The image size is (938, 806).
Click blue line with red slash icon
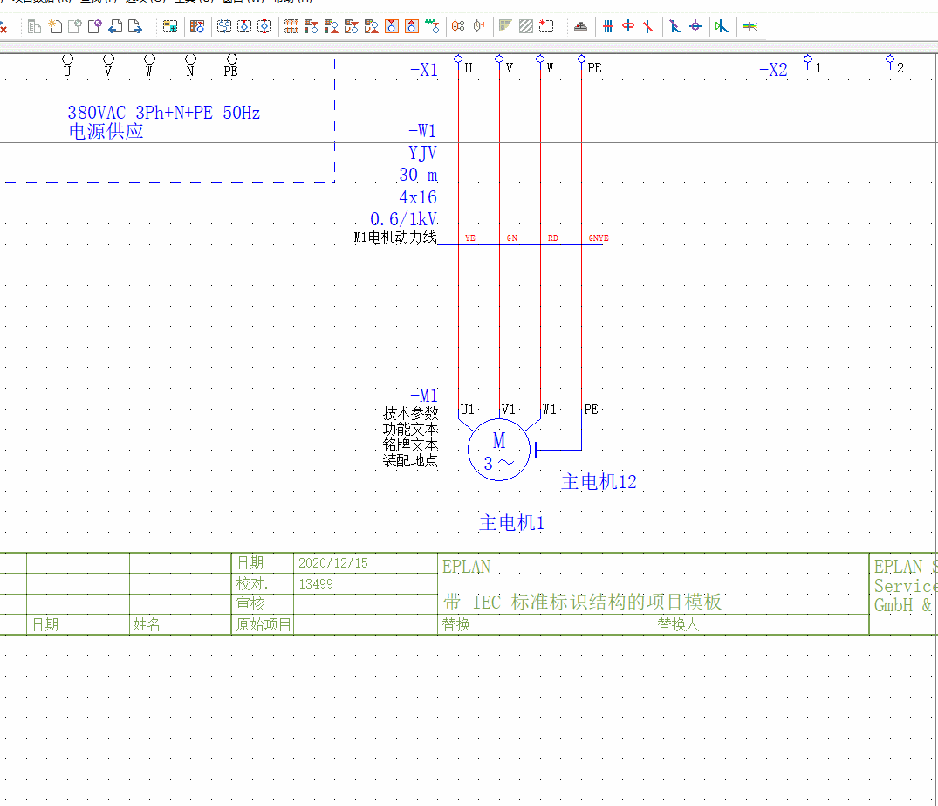coord(647,26)
